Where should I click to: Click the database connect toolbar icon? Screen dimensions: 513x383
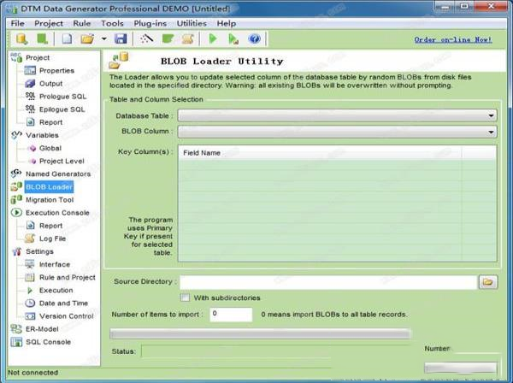click(21, 39)
